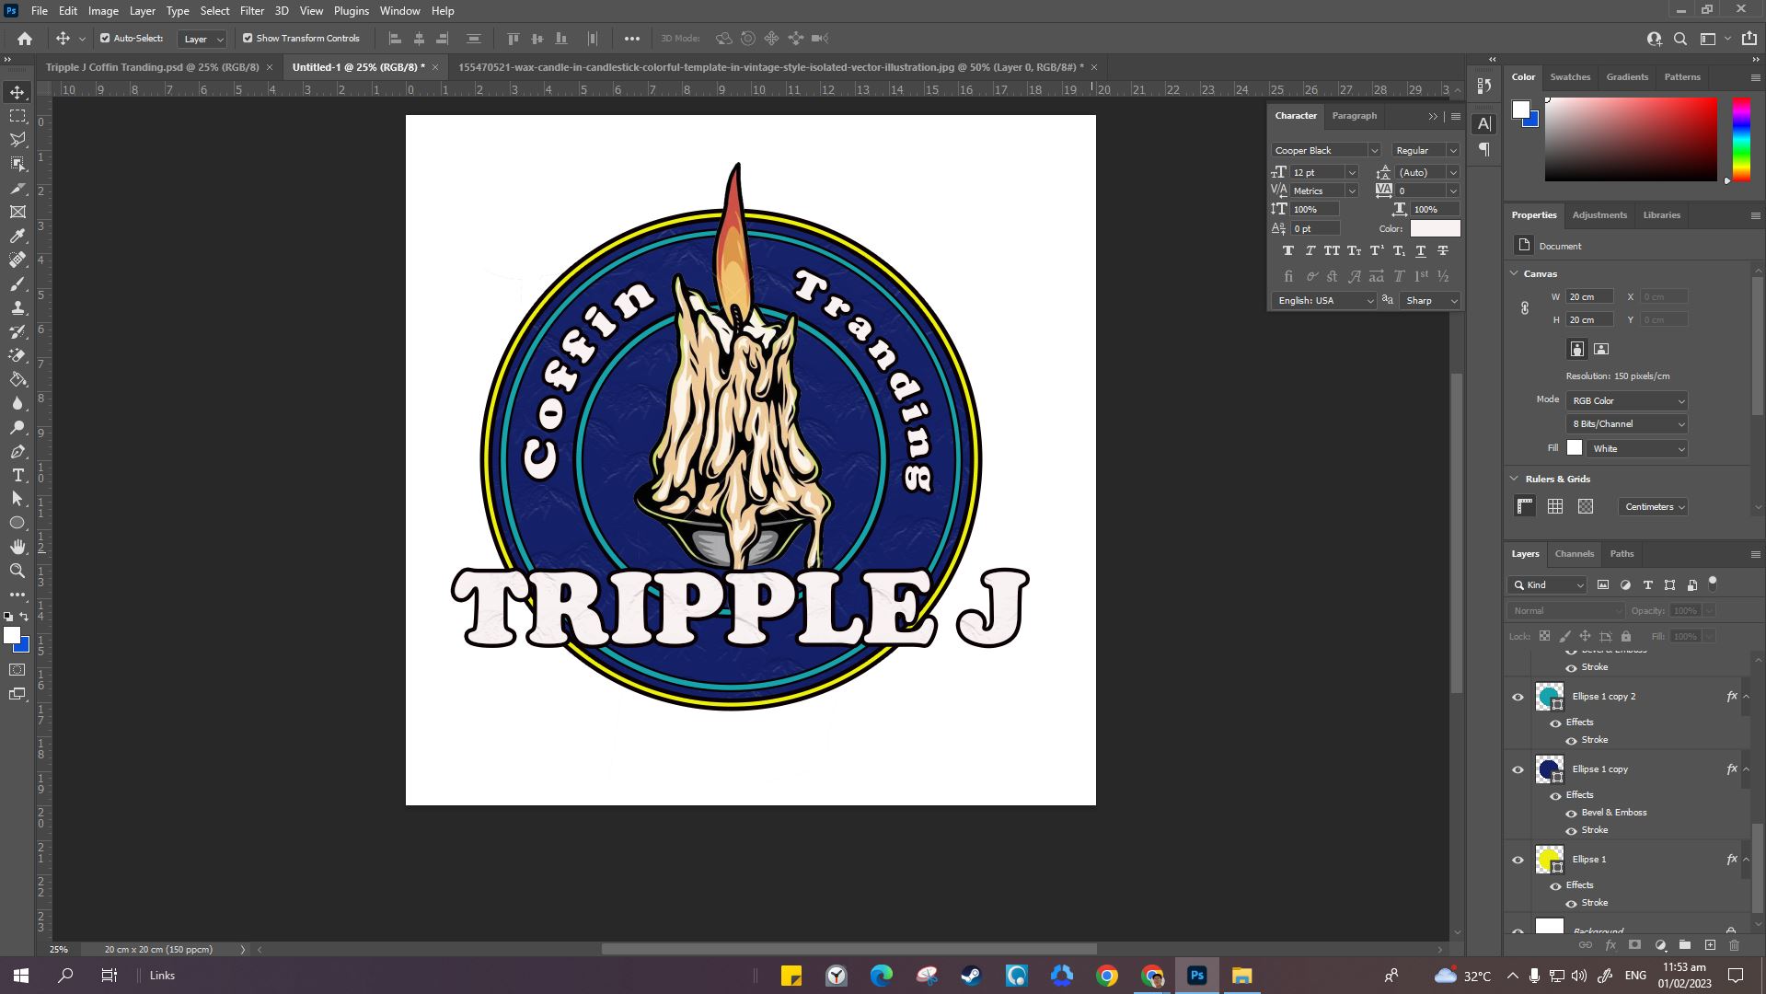Screen dimensions: 1766x994
Task: Create a new layer icon
Action: pyautogui.click(x=1710, y=945)
